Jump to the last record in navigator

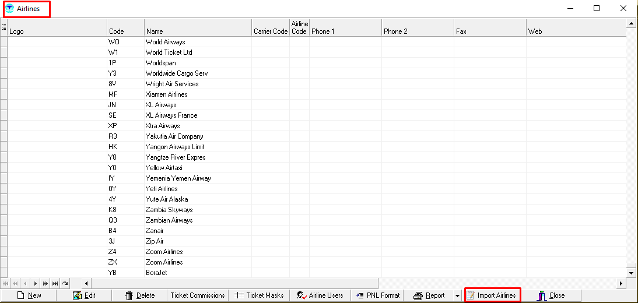55,284
